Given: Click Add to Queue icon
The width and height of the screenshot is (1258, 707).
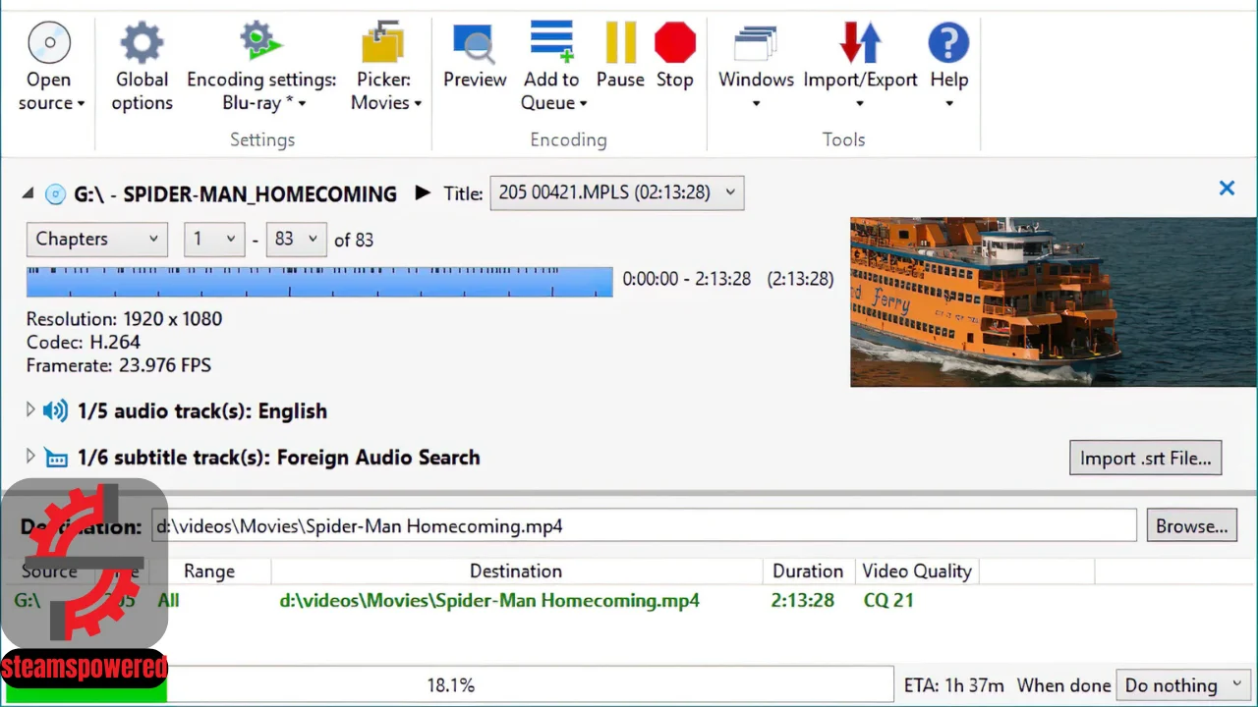Looking at the screenshot, I should pos(551,42).
